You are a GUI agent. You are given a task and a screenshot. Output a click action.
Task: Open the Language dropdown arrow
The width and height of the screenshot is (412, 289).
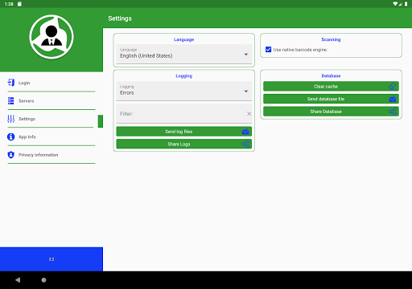246,55
